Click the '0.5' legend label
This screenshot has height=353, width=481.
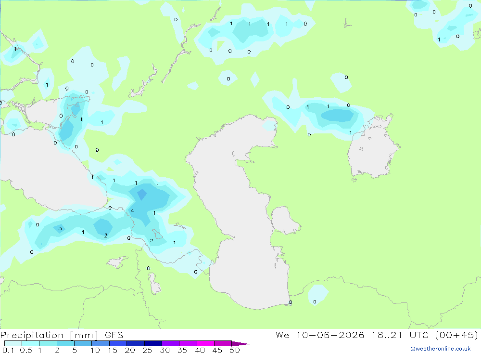click(x=26, y=350)
